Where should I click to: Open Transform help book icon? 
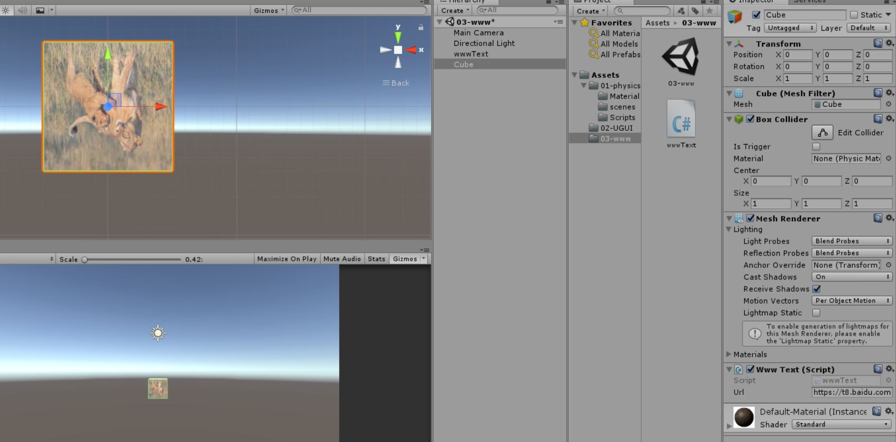[878, 43]
